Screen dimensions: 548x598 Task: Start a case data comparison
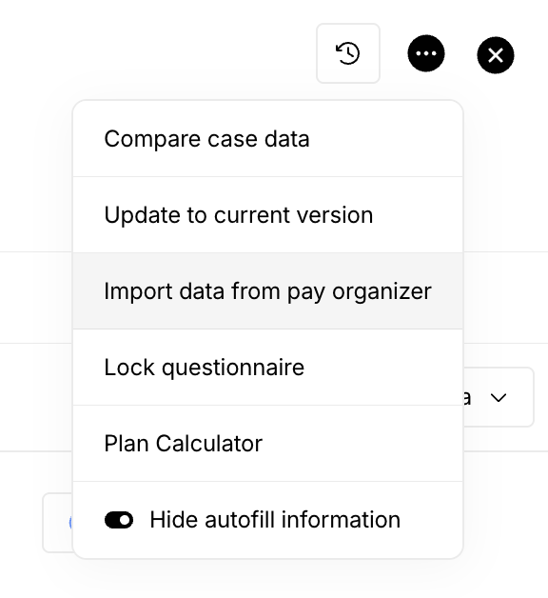click(268, 139)
